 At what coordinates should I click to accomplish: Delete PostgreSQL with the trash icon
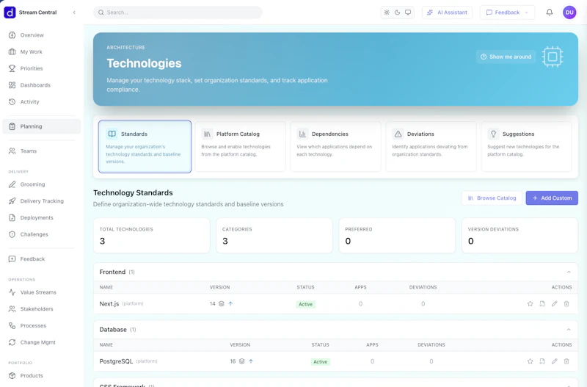coord(566,361)
